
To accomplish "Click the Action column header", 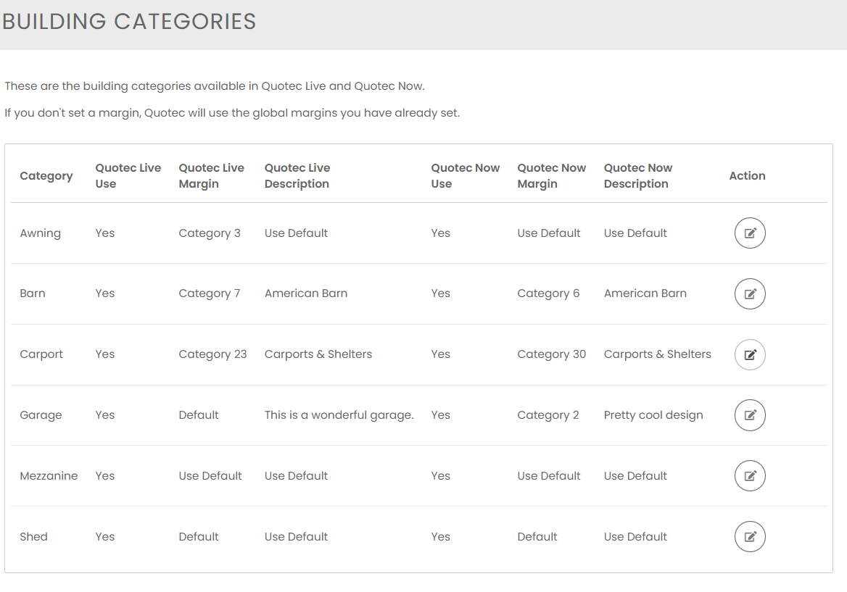I will (x=747, y=176).
